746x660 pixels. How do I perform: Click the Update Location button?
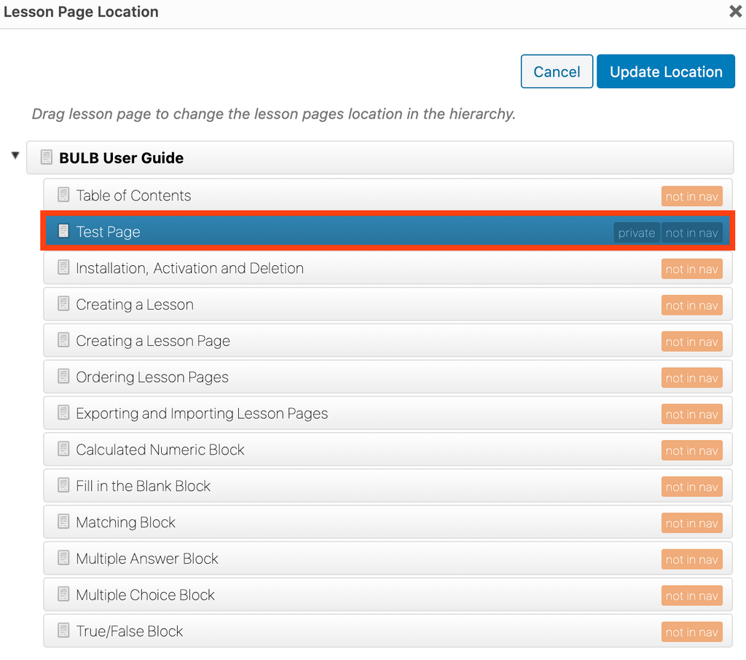pos(666,71)
